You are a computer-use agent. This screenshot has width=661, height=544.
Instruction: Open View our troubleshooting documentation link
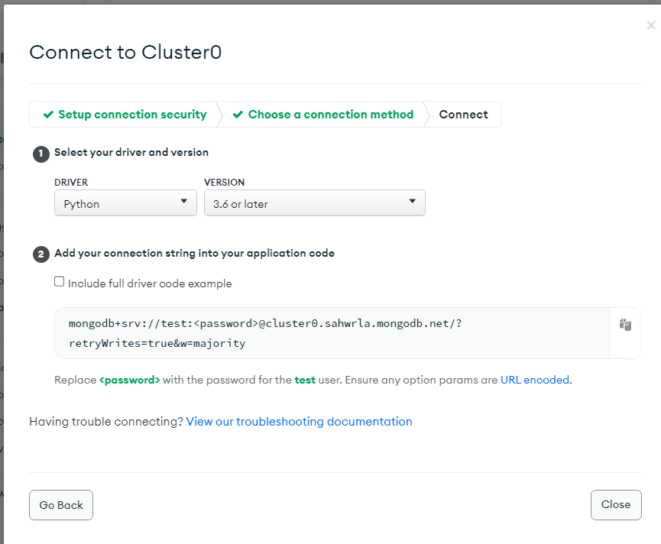tap(299, 422)
